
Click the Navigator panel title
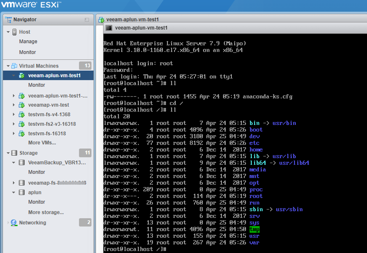(25, 20)
